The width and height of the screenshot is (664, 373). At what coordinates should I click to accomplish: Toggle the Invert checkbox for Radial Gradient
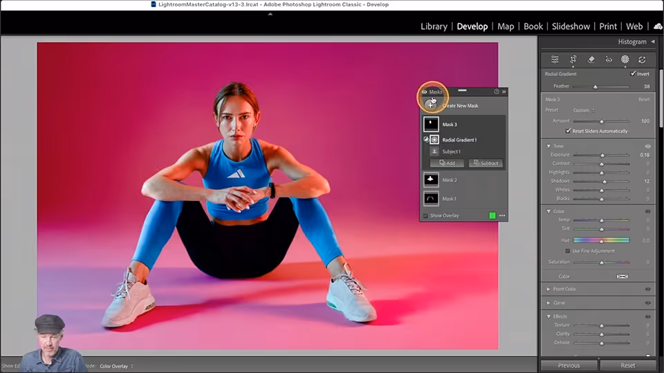tap(633, 74)
